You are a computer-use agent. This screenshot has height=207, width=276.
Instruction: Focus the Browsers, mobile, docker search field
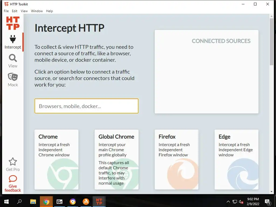tap(87, 106)
